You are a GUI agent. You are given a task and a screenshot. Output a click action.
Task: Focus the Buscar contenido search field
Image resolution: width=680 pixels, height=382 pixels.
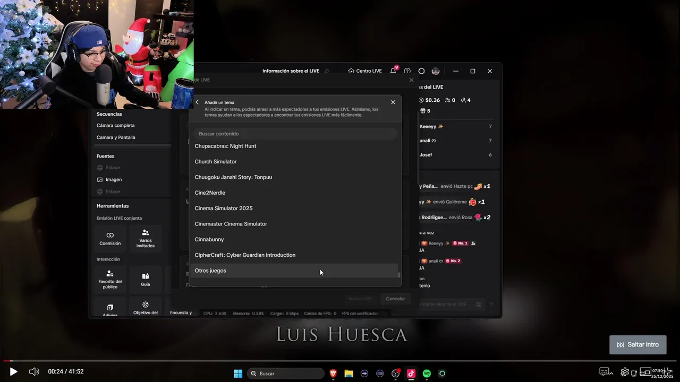click(x=295, y=134)
